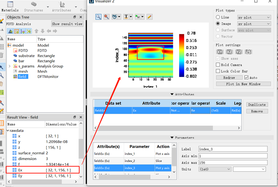The height and width of the screenshot is (187, 278).
Task: Toggle the blue-purple source filter icon in Objects Tree
Action: pos(22,31)
